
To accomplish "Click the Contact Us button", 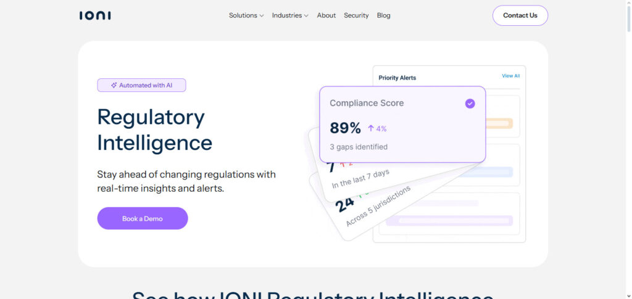I will coord(520,15).
